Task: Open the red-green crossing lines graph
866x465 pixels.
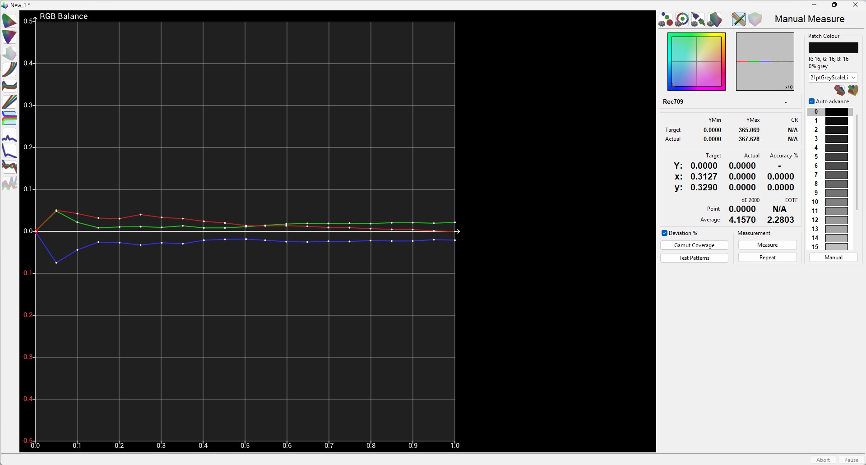Action: 9,167
